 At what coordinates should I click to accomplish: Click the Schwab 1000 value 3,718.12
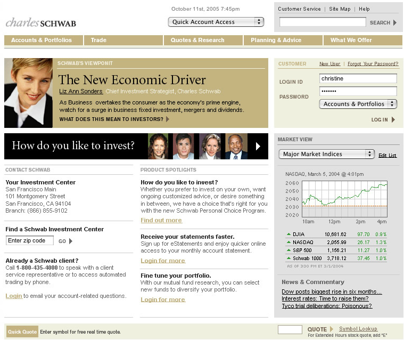pyautogui.click(x=336, y=258)
